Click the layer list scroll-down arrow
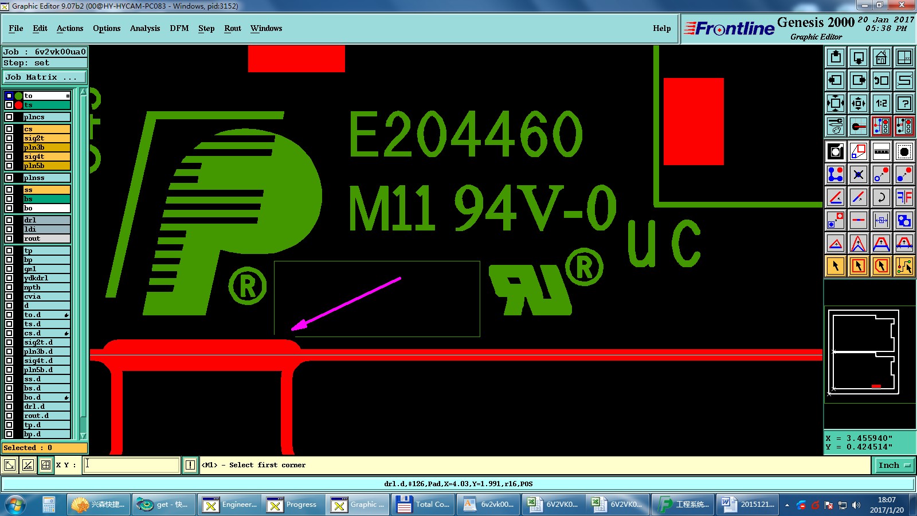Viewport: 917px width, 516px height. click(x=83, y=436)
